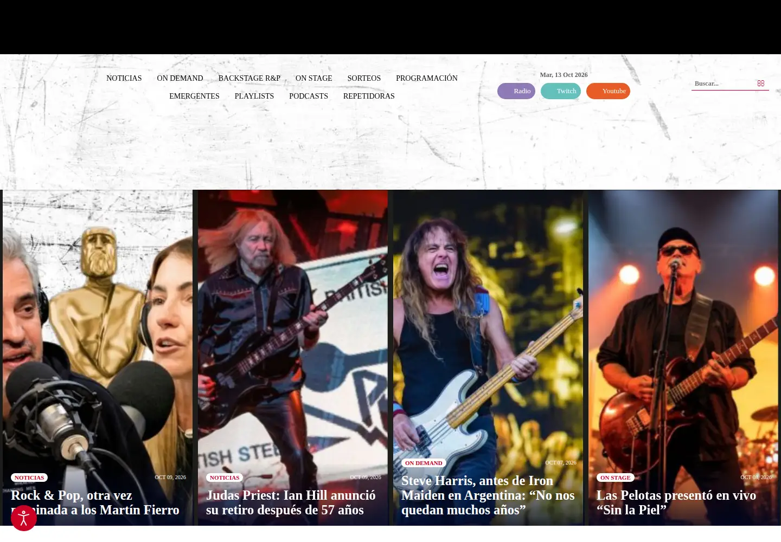Select REPETIDORAS in the menu
The height and width of the screenshot is (542, 781).
369,96
